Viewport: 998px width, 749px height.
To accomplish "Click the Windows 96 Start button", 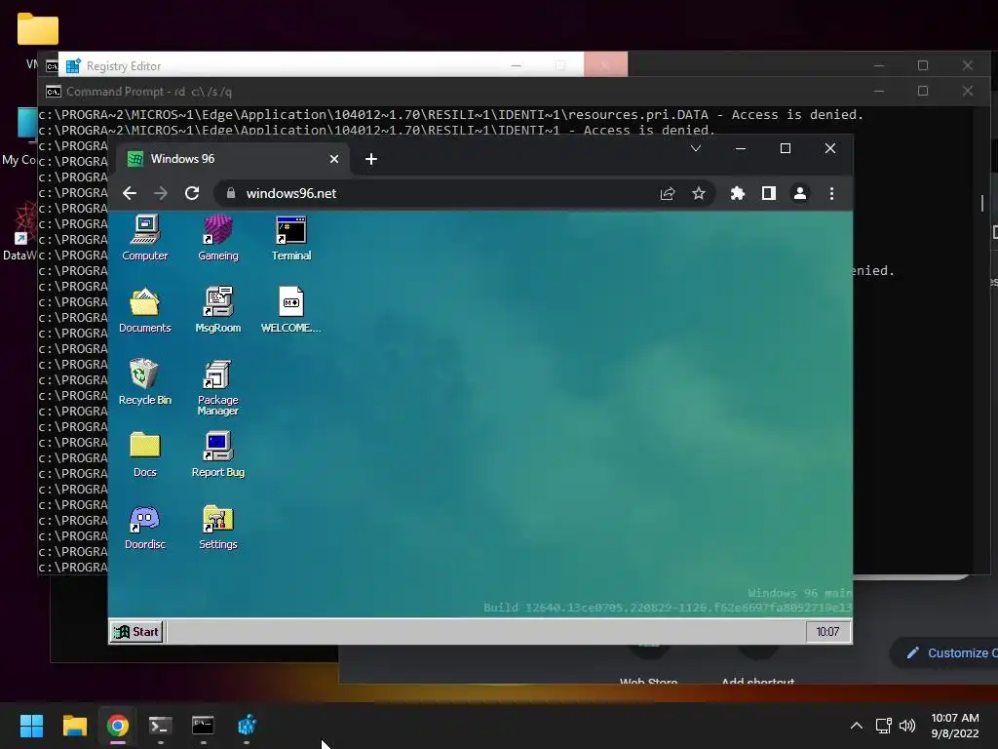I will click(x=136, y=632).
